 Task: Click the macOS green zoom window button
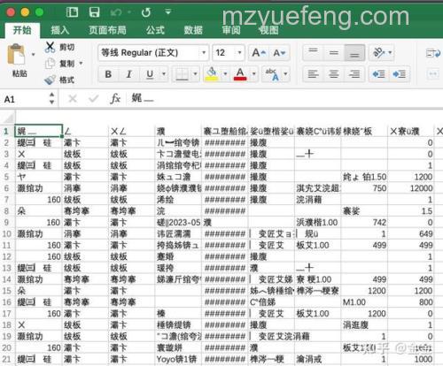[x=39, y=12]
